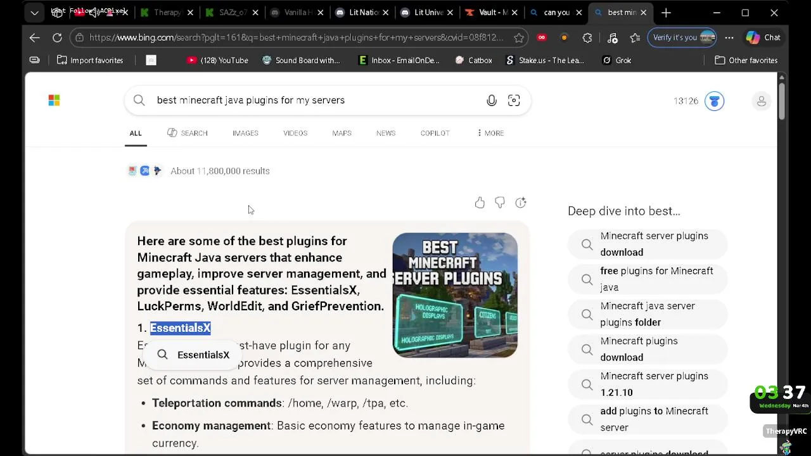Open the Rewards points 13126 badge

point(698,101)
